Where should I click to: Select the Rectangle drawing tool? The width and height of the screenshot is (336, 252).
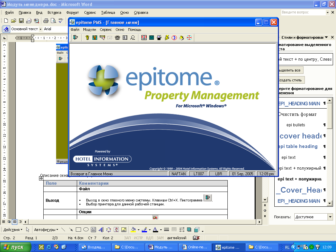click(x=78, y=230)
